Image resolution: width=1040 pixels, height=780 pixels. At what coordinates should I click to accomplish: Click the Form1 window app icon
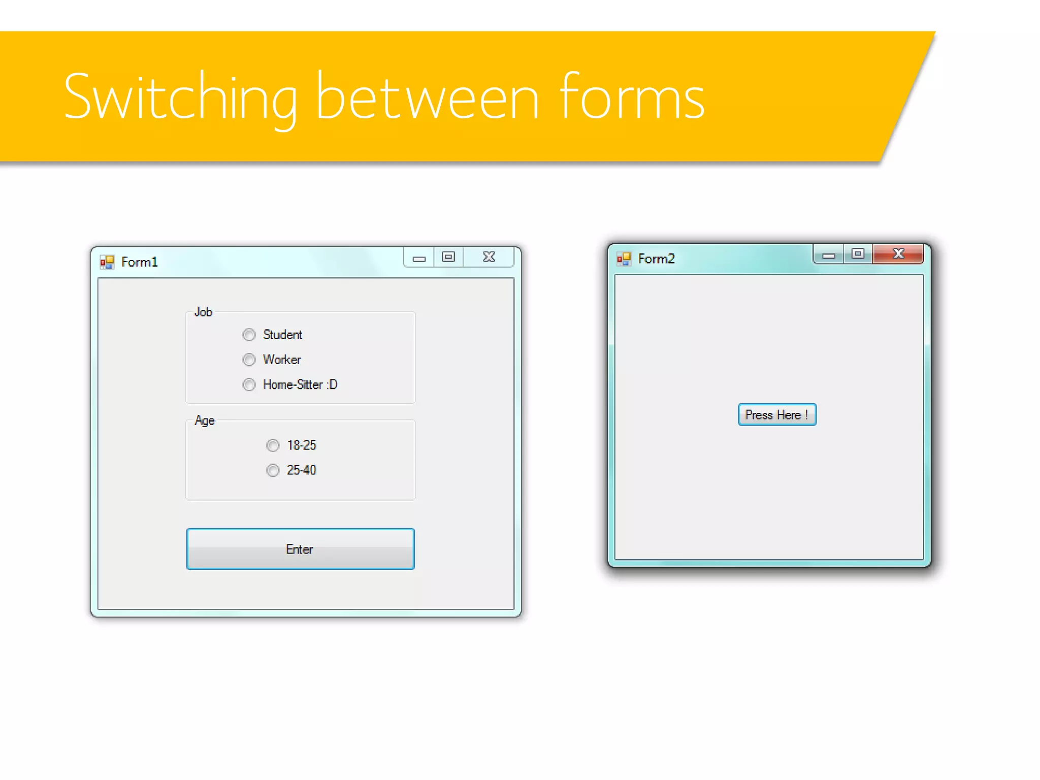tap(107, 262)
